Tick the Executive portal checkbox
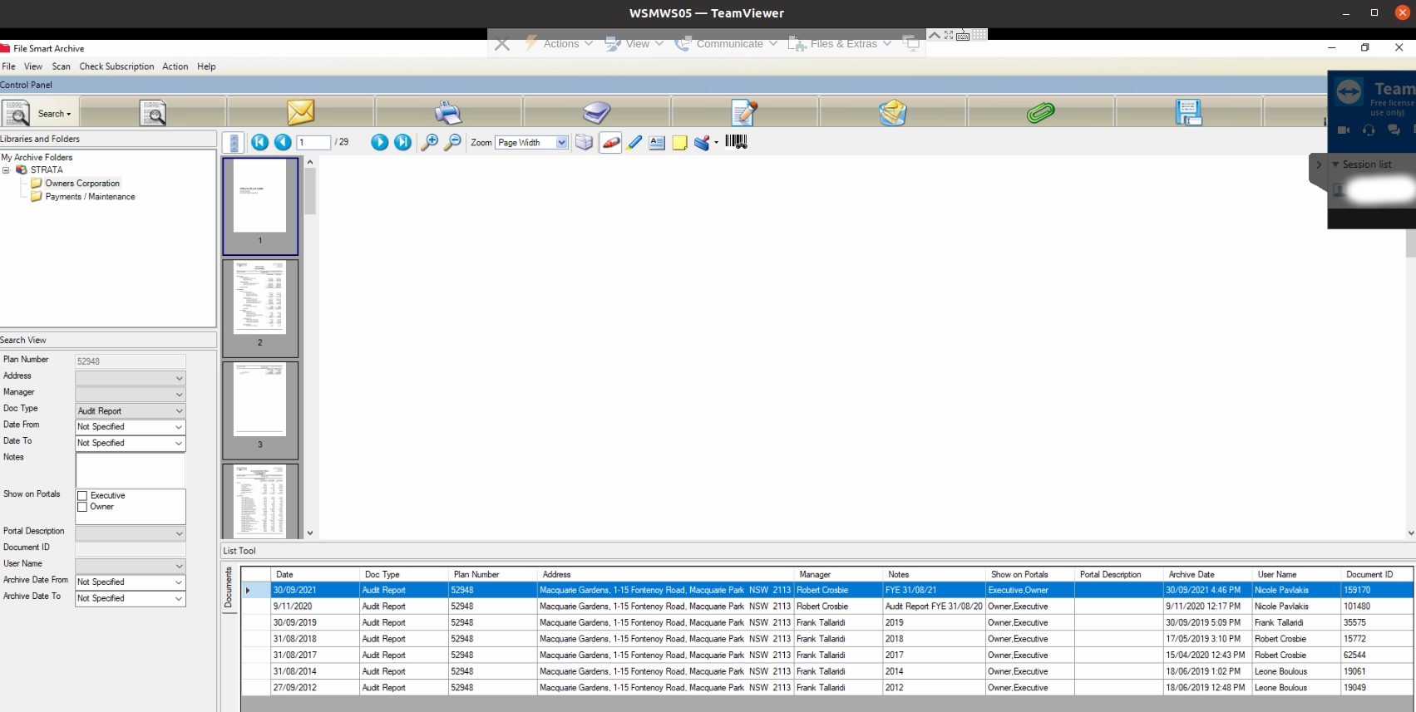1416x712 pixels. (82, 496)
